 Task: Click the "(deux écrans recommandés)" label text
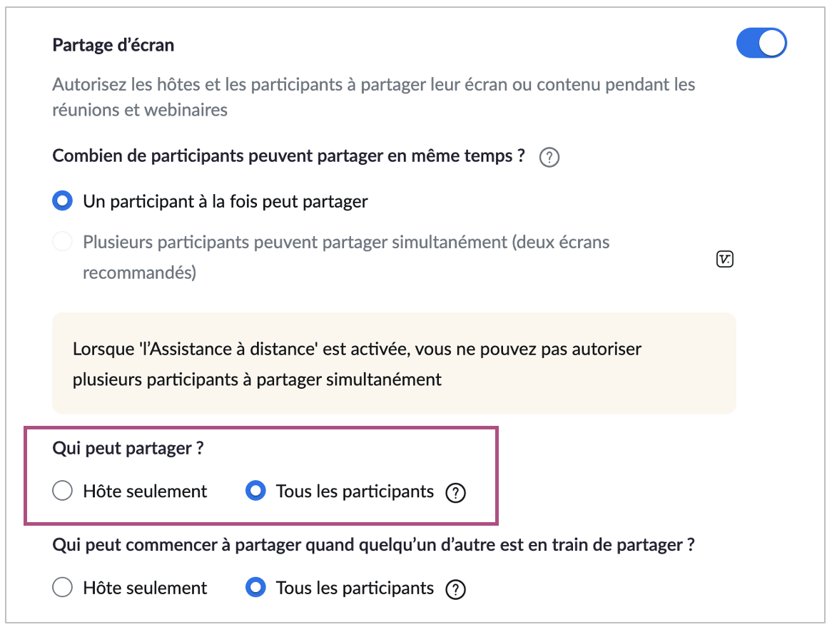click(140, 273)
